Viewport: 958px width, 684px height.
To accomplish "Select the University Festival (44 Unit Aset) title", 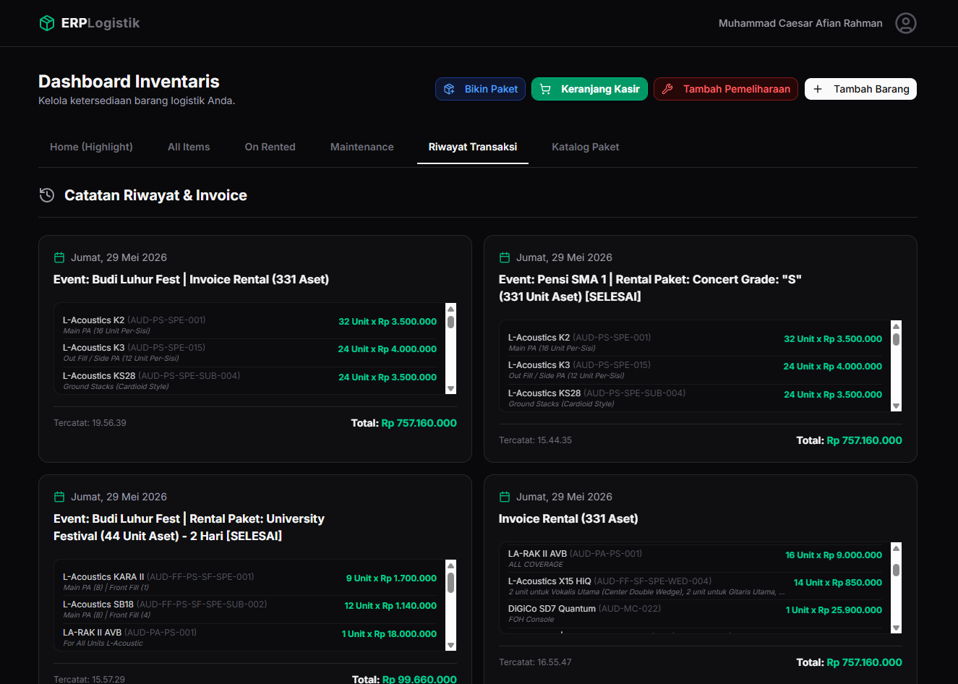I will [189, 527].
